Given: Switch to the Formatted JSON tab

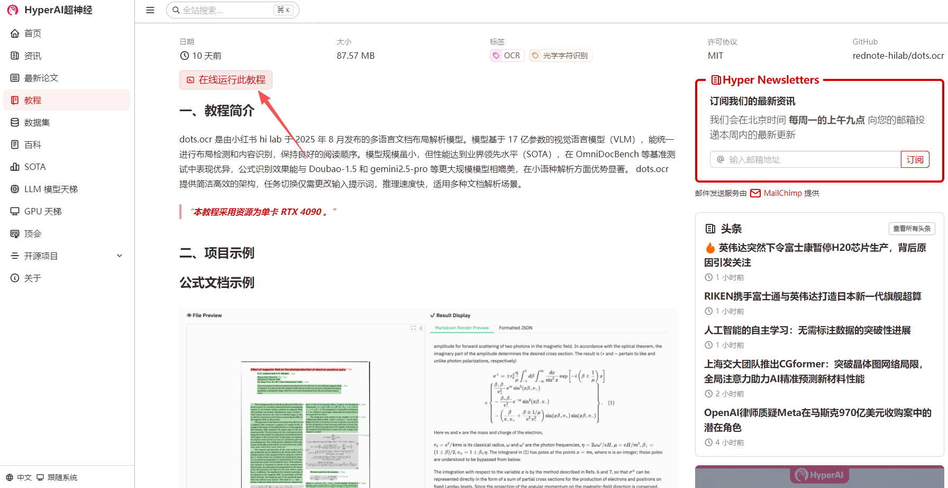Looking at the screenshot, I should click(515, 328).
